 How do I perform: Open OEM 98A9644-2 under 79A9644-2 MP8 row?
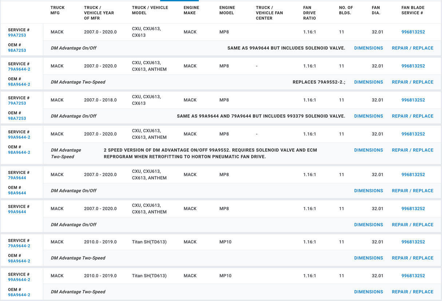tap(19, 85)
